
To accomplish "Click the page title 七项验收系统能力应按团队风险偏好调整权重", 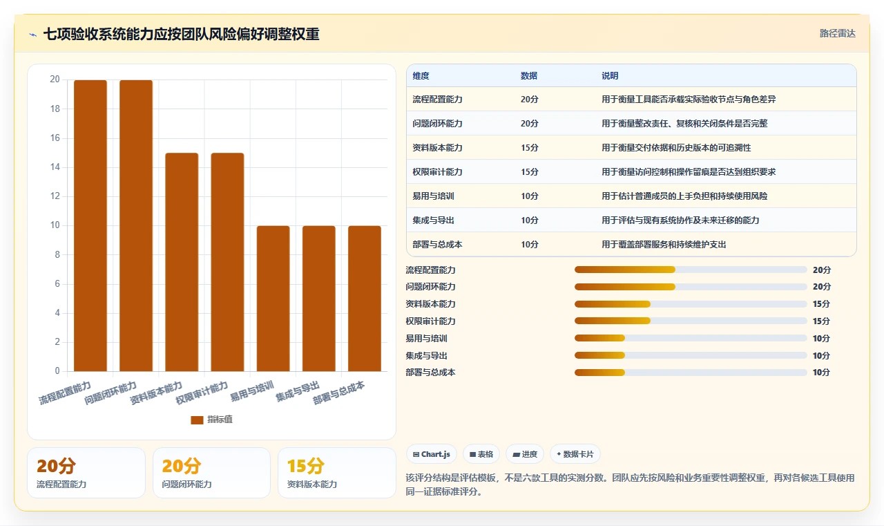I will 181,34.
